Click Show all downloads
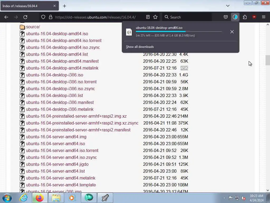 [140, 47]
